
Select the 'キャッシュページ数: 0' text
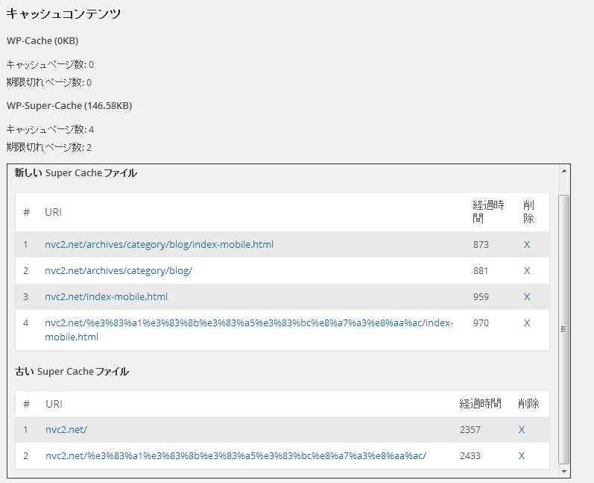point(50,64)
